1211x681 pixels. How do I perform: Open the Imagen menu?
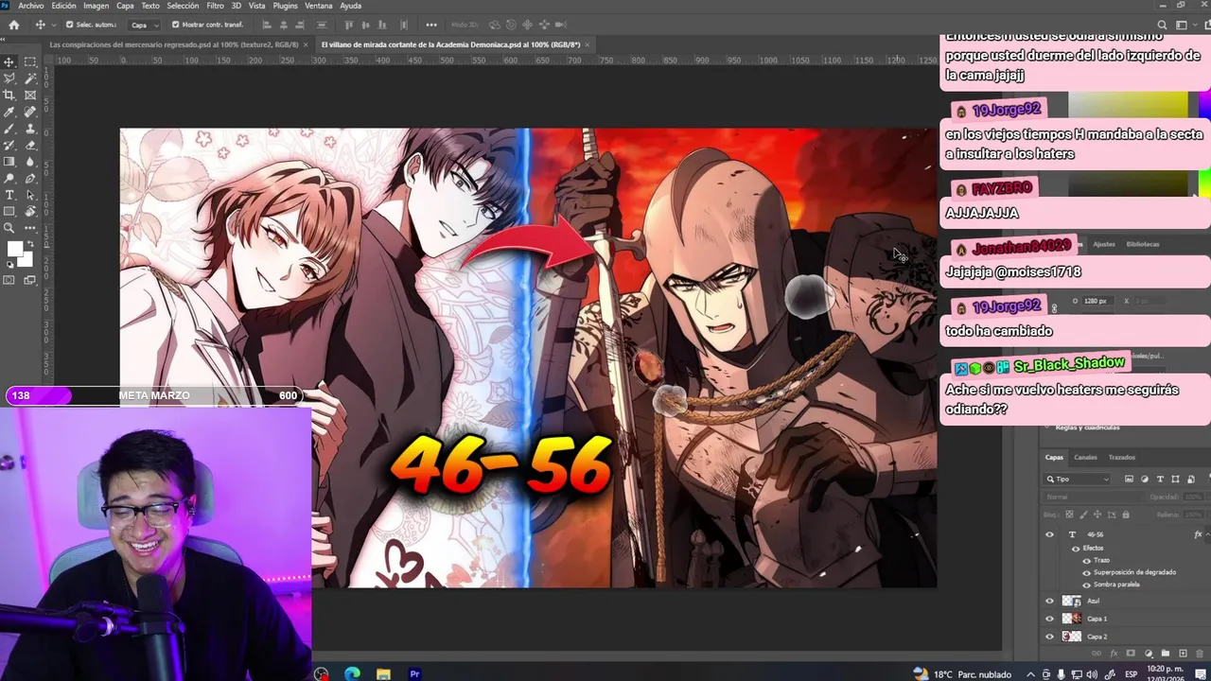[x=96, y=6]
